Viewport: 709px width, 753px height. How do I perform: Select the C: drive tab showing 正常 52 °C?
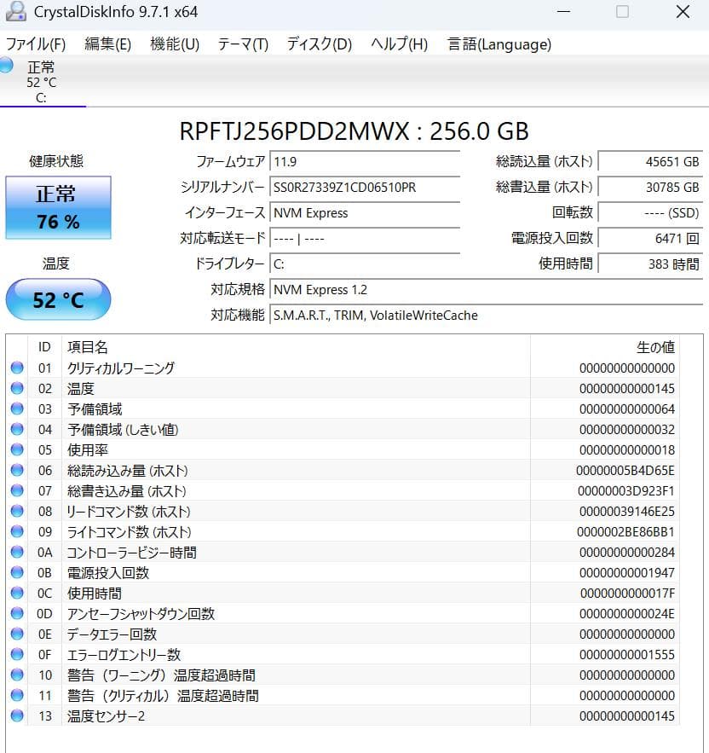click(x=43, y=81)
